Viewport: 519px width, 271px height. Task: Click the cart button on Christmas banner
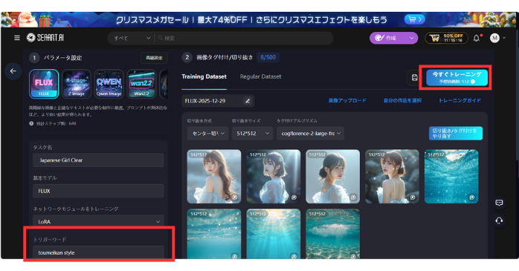pyautogui.click(x=415, y=19)
